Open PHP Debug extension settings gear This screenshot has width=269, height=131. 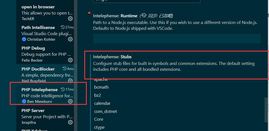[x=70, y=60]
